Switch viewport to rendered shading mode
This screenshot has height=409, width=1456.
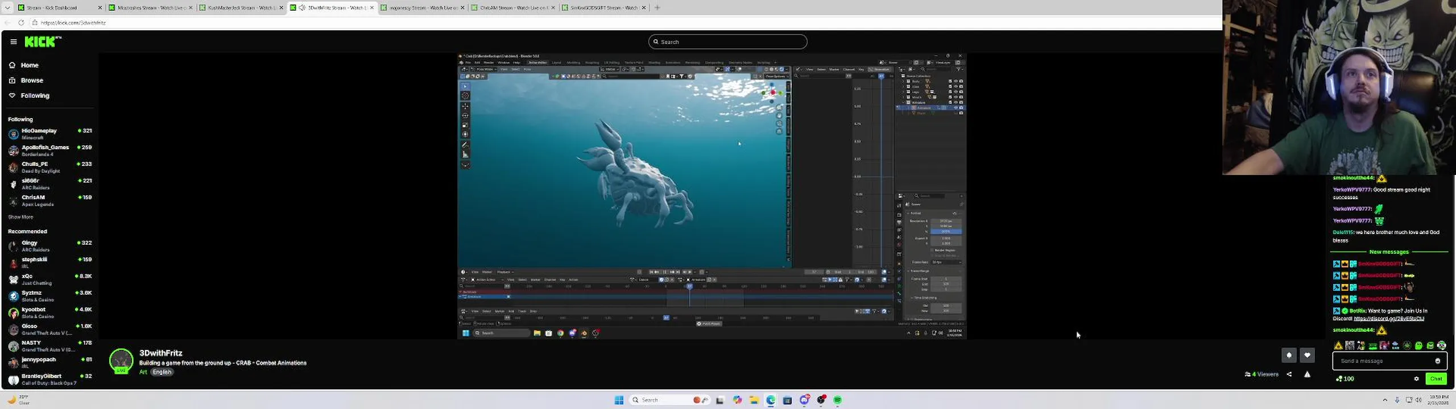tap(782, 69)
